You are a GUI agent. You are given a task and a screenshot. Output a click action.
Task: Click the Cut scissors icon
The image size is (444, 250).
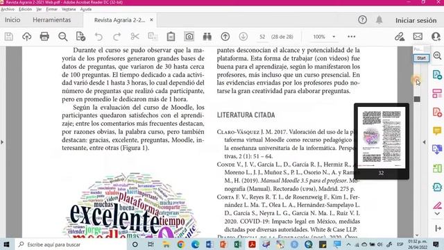pos(135,37)
